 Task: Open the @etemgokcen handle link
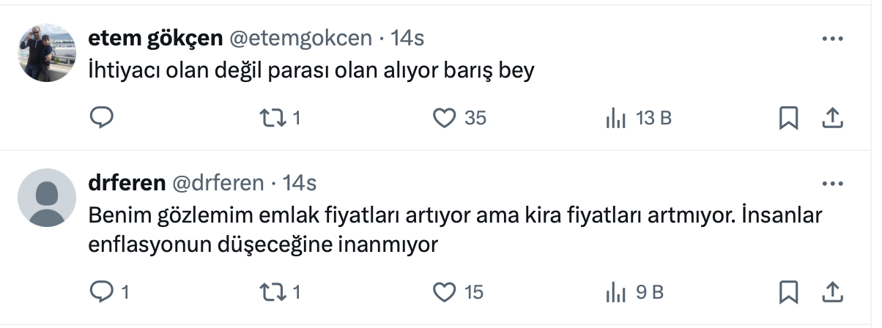pos(303,37)
